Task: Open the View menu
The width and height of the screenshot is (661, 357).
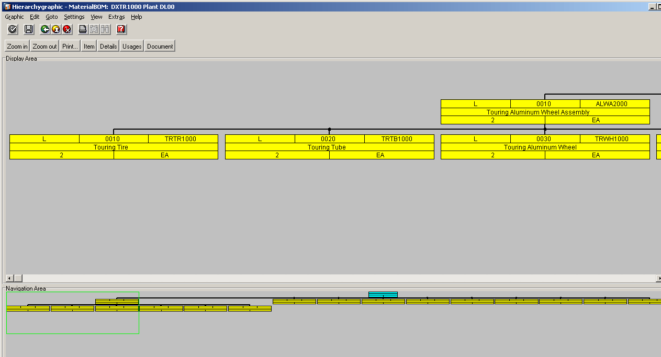Action: click(x=96, y=17)
